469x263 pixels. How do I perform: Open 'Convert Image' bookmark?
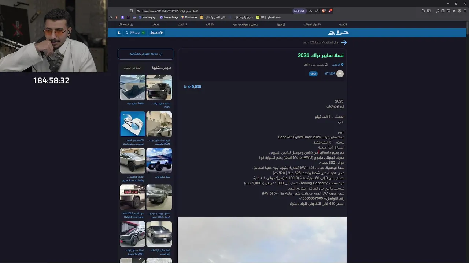click(169, 17)
